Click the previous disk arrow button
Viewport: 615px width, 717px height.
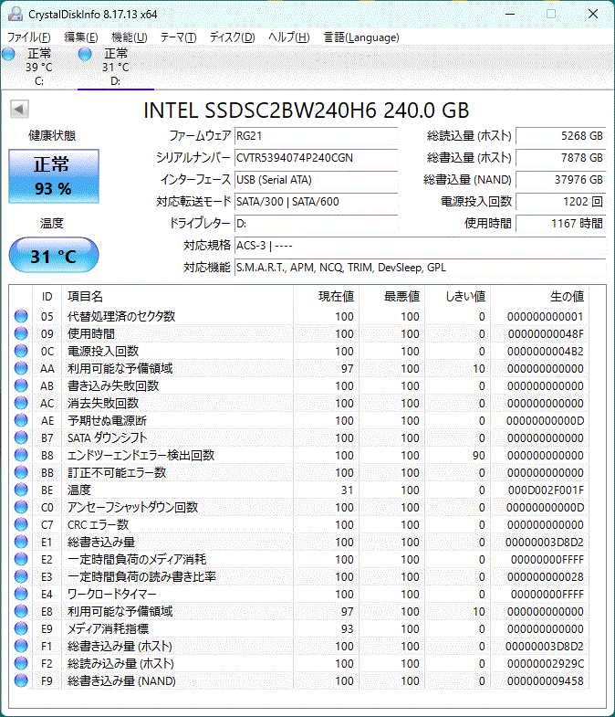coord(18,110)
